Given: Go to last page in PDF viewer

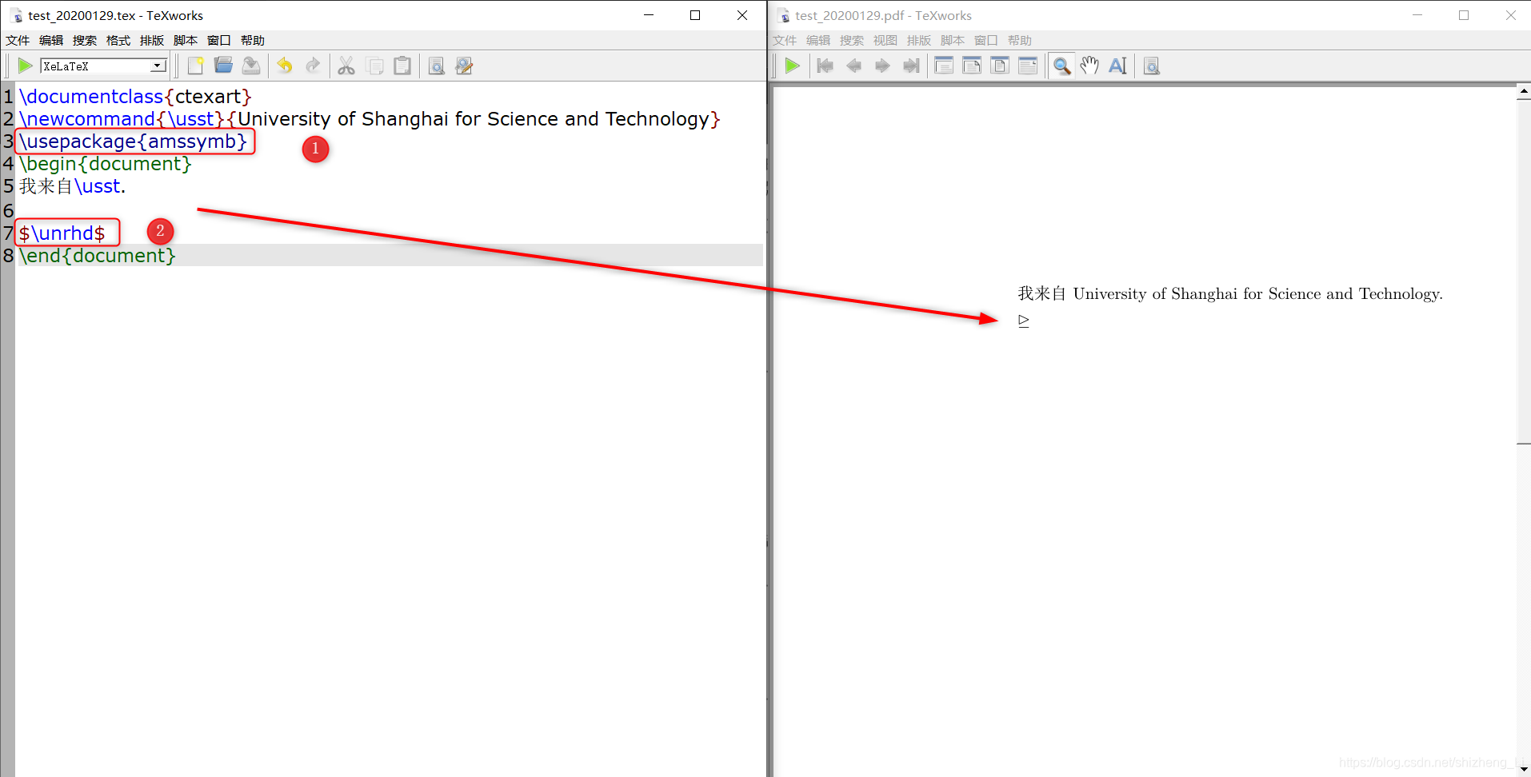Looking at the screenshot, I should (910, 66).
